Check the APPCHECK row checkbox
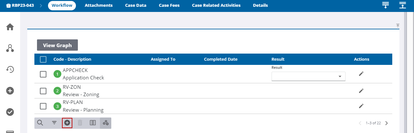414x133 pixels. tap(43, 74)
